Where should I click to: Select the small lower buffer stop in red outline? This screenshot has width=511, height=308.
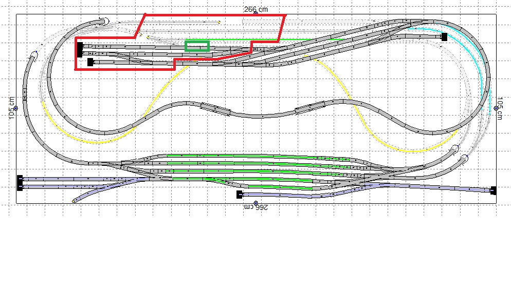pyautogui.click(x=90, y=62)
